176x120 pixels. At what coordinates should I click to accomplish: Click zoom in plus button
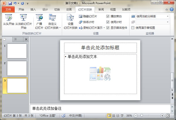point(162,116)
